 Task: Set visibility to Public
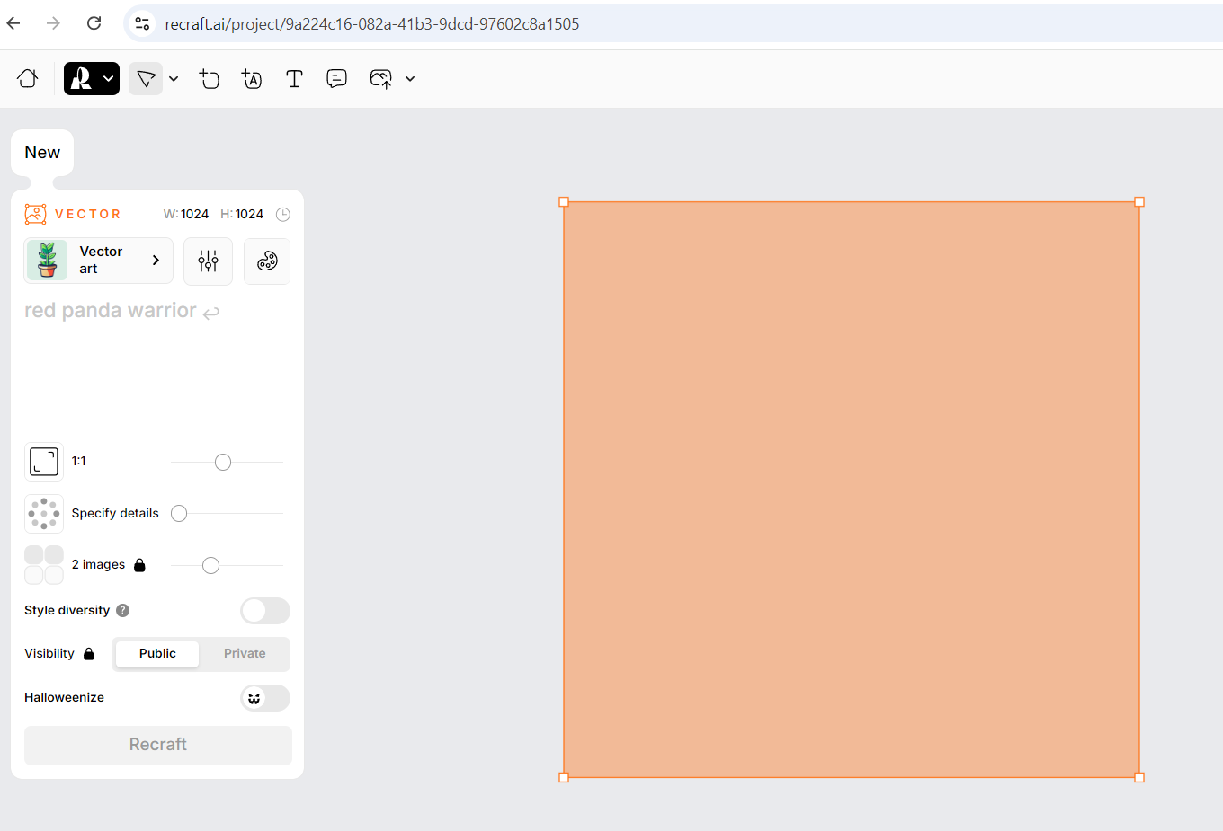point(157,654)
